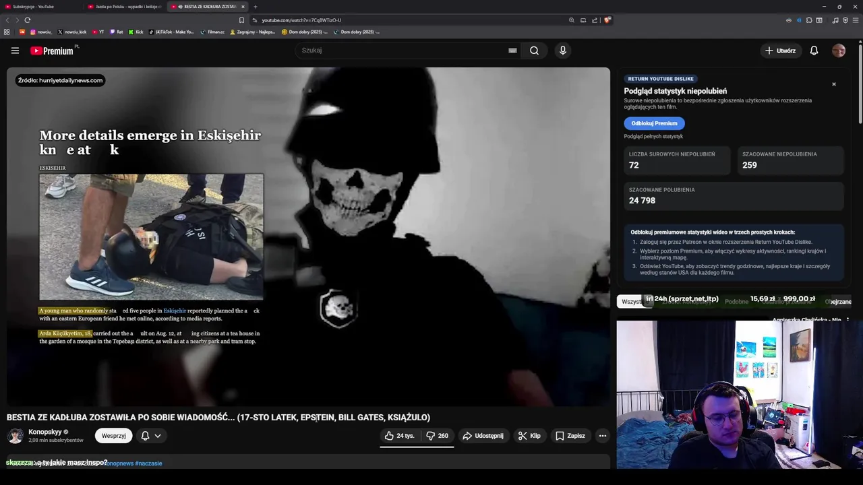863x485 pixels.
Task: Close the Return YouTube Dislike panel
Action: tap(834, 84)
